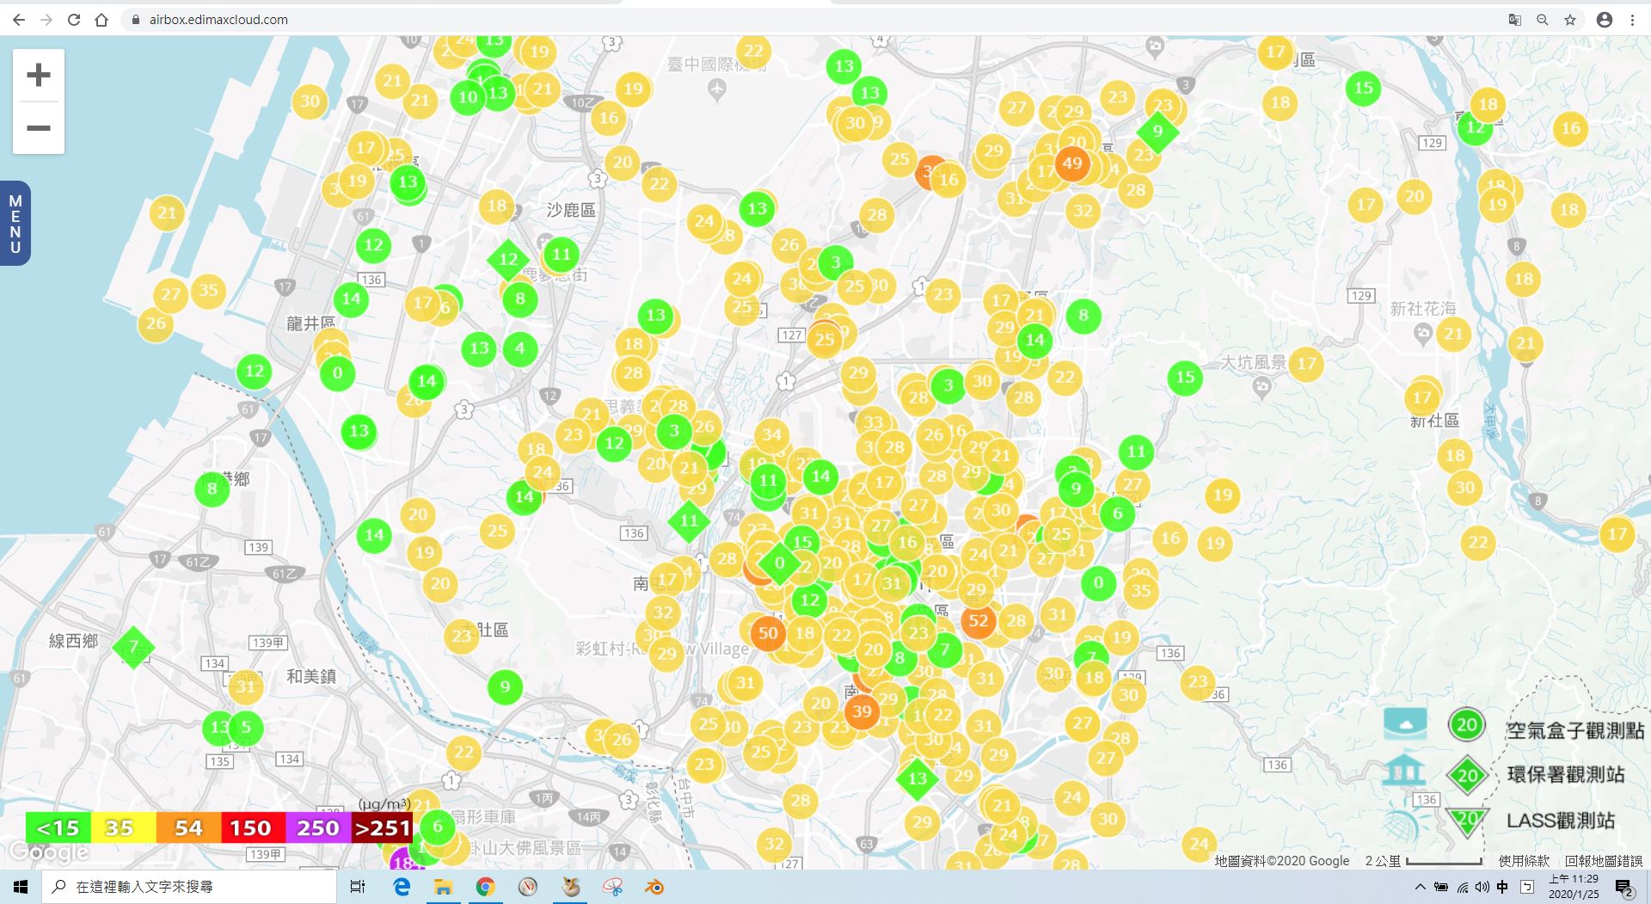The width and height of the screenshot is (1651, 904).
Task: Open Chrome's three-dot menu
Action: [x=1632, y=19]
